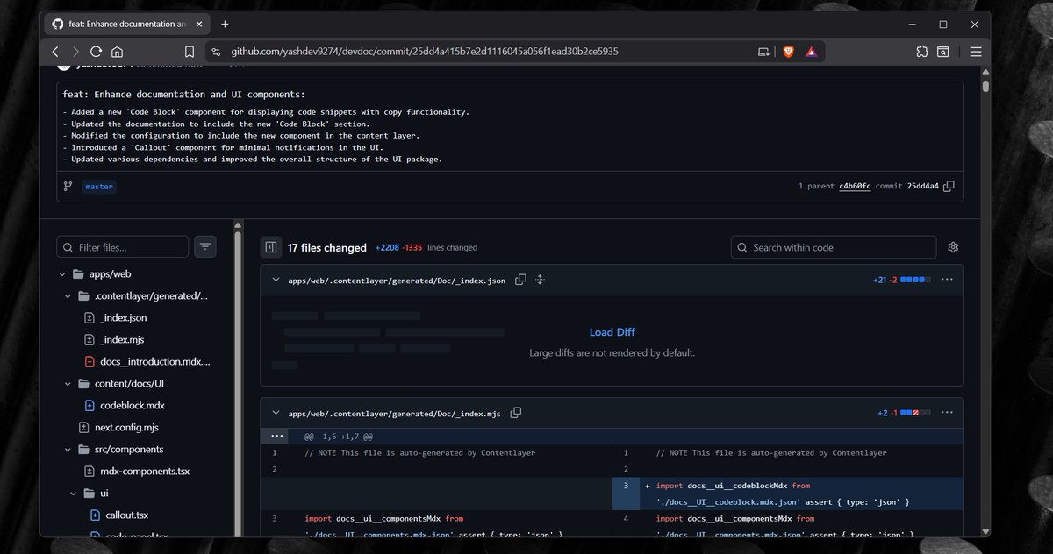Open sidebar panel icon in toolbar
The height and width of the screenshot is (554, 1053).
click(x=943, y=52)
